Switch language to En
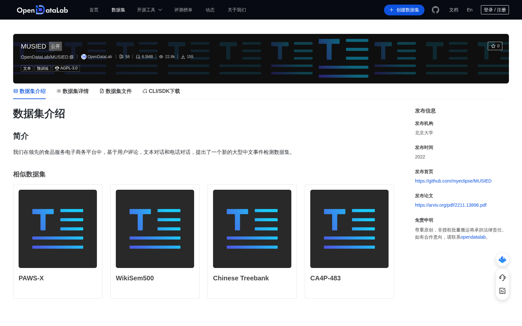This screenshot has height=326, width=522. (x=470, y=10)
